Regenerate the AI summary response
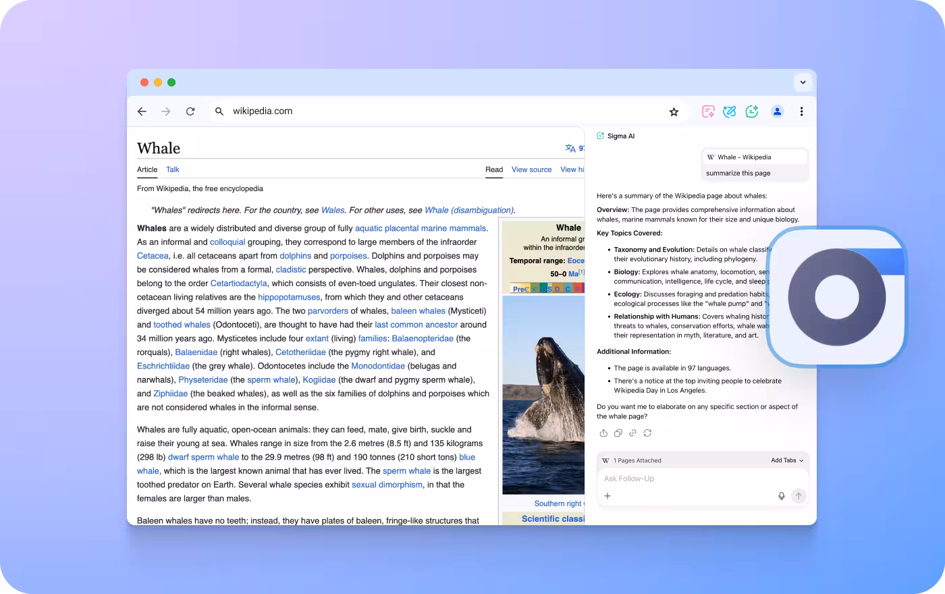Viewport: 945px width, 594px height. [647, 433]
